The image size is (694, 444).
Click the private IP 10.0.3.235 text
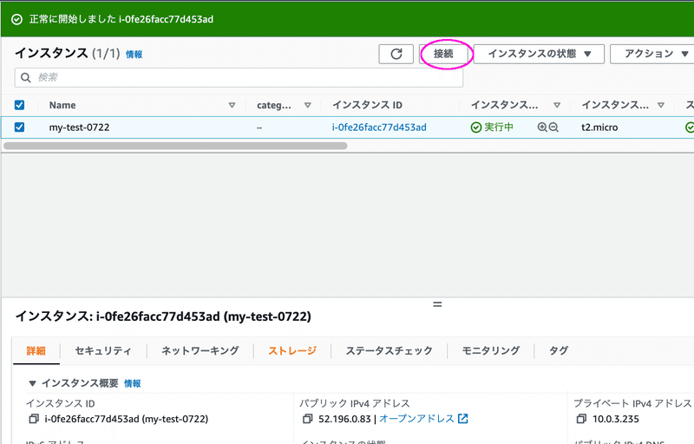(x=616, y=419)
